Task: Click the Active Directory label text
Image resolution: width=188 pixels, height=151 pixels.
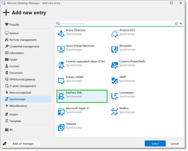Action: click(x=76, y=30)
